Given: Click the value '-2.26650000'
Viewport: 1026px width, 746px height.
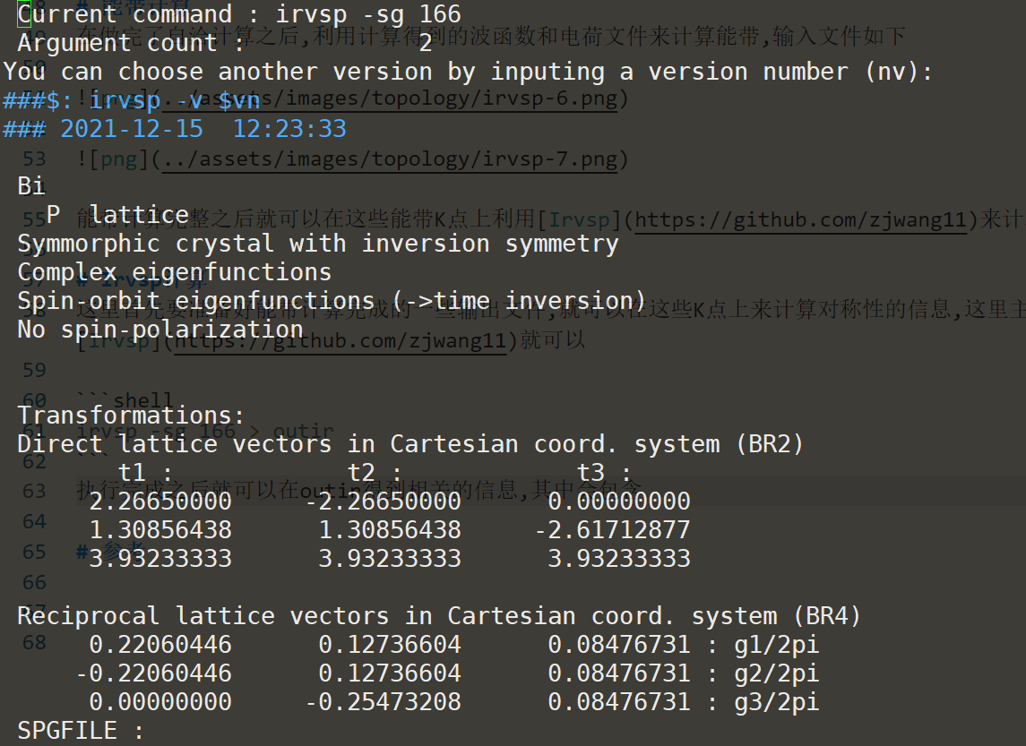Looking at the screenshot, I should coord(384,501).
